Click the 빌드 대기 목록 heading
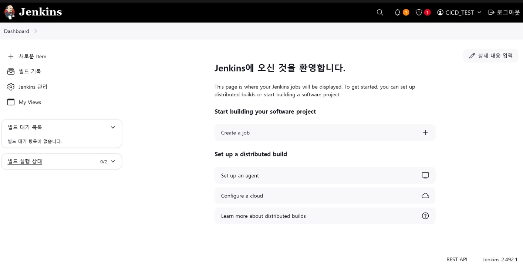The image size is (523, 265). click(x=25, y=127)
